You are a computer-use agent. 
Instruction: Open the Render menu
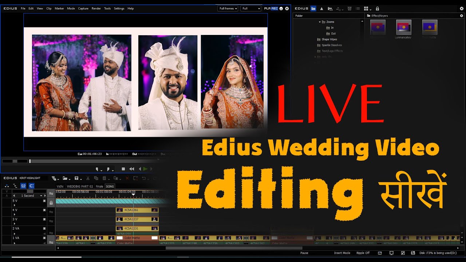pyautogui.click(x=96, y=8)
